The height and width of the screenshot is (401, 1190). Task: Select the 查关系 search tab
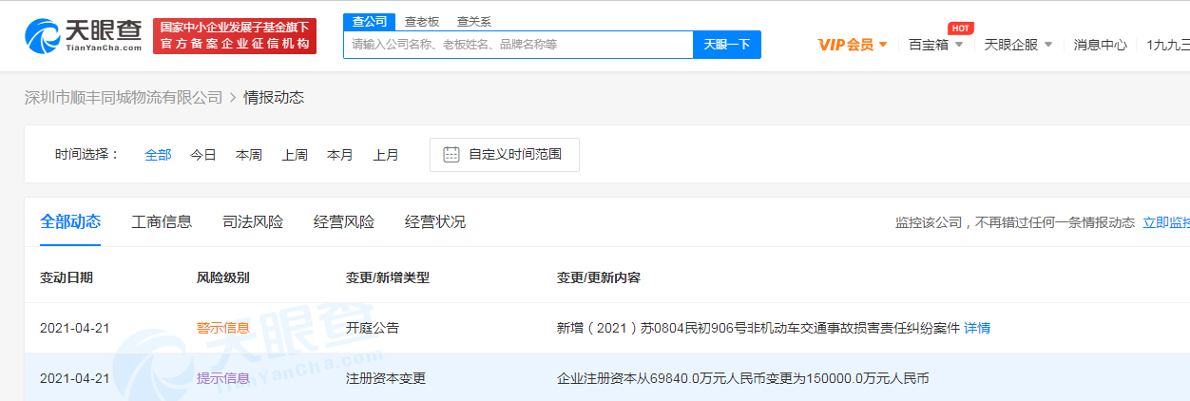(x=473, y=21)
